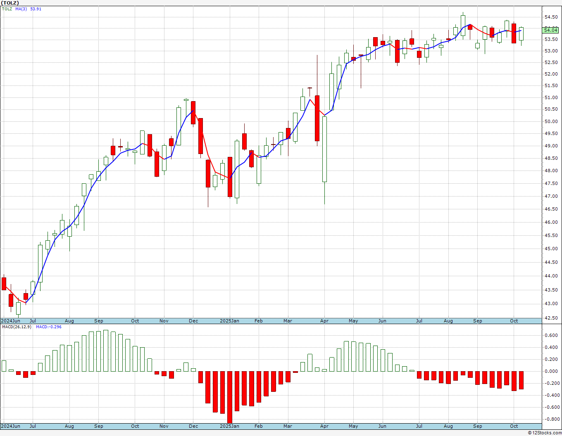Viewport: 562px width, 436px height.
Task: Click the 52.00 price axis label
Action: click(x=551, y=74)
